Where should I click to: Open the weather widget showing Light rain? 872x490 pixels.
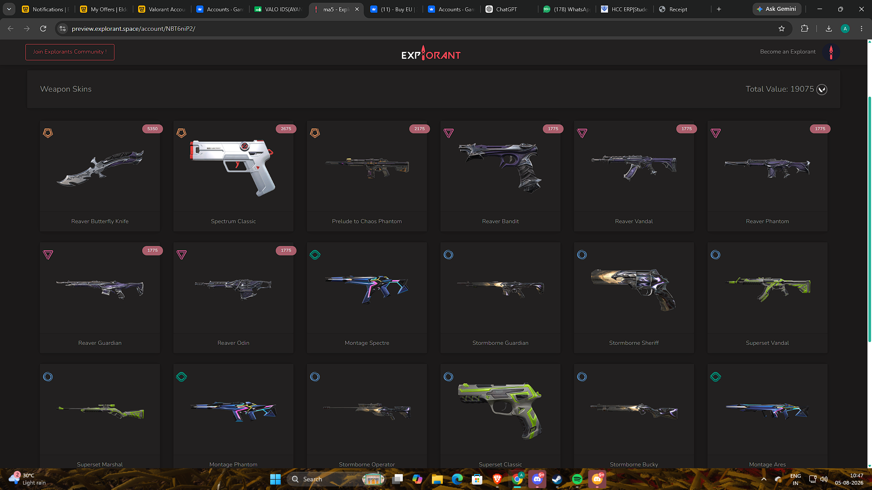27,479
